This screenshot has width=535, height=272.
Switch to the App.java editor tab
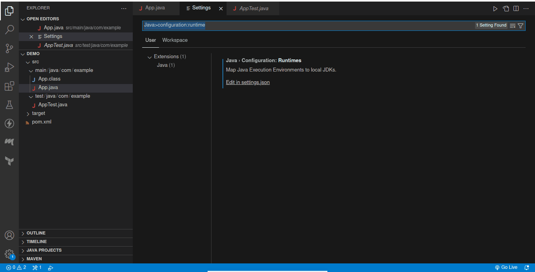(156, 8)
